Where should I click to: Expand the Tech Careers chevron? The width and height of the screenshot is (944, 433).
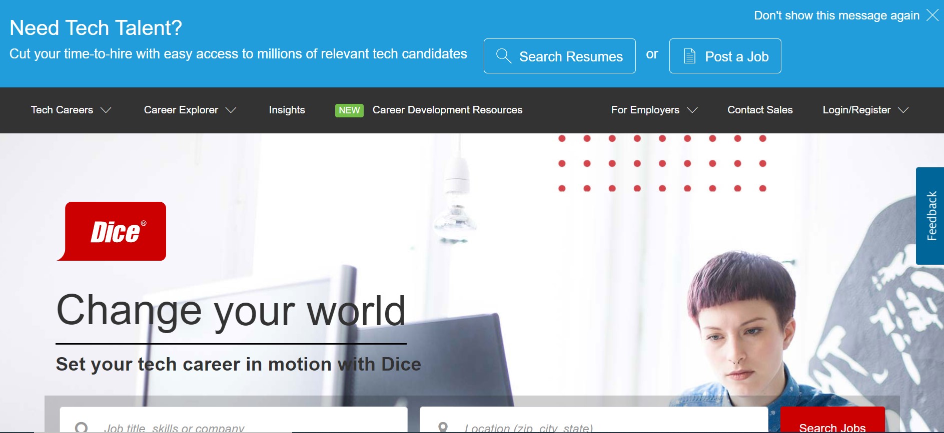pos(106,110)
